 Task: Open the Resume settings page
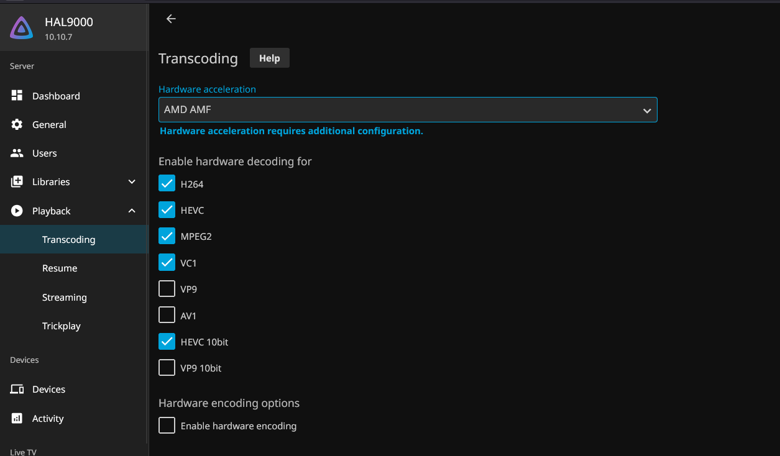point(60,268)
